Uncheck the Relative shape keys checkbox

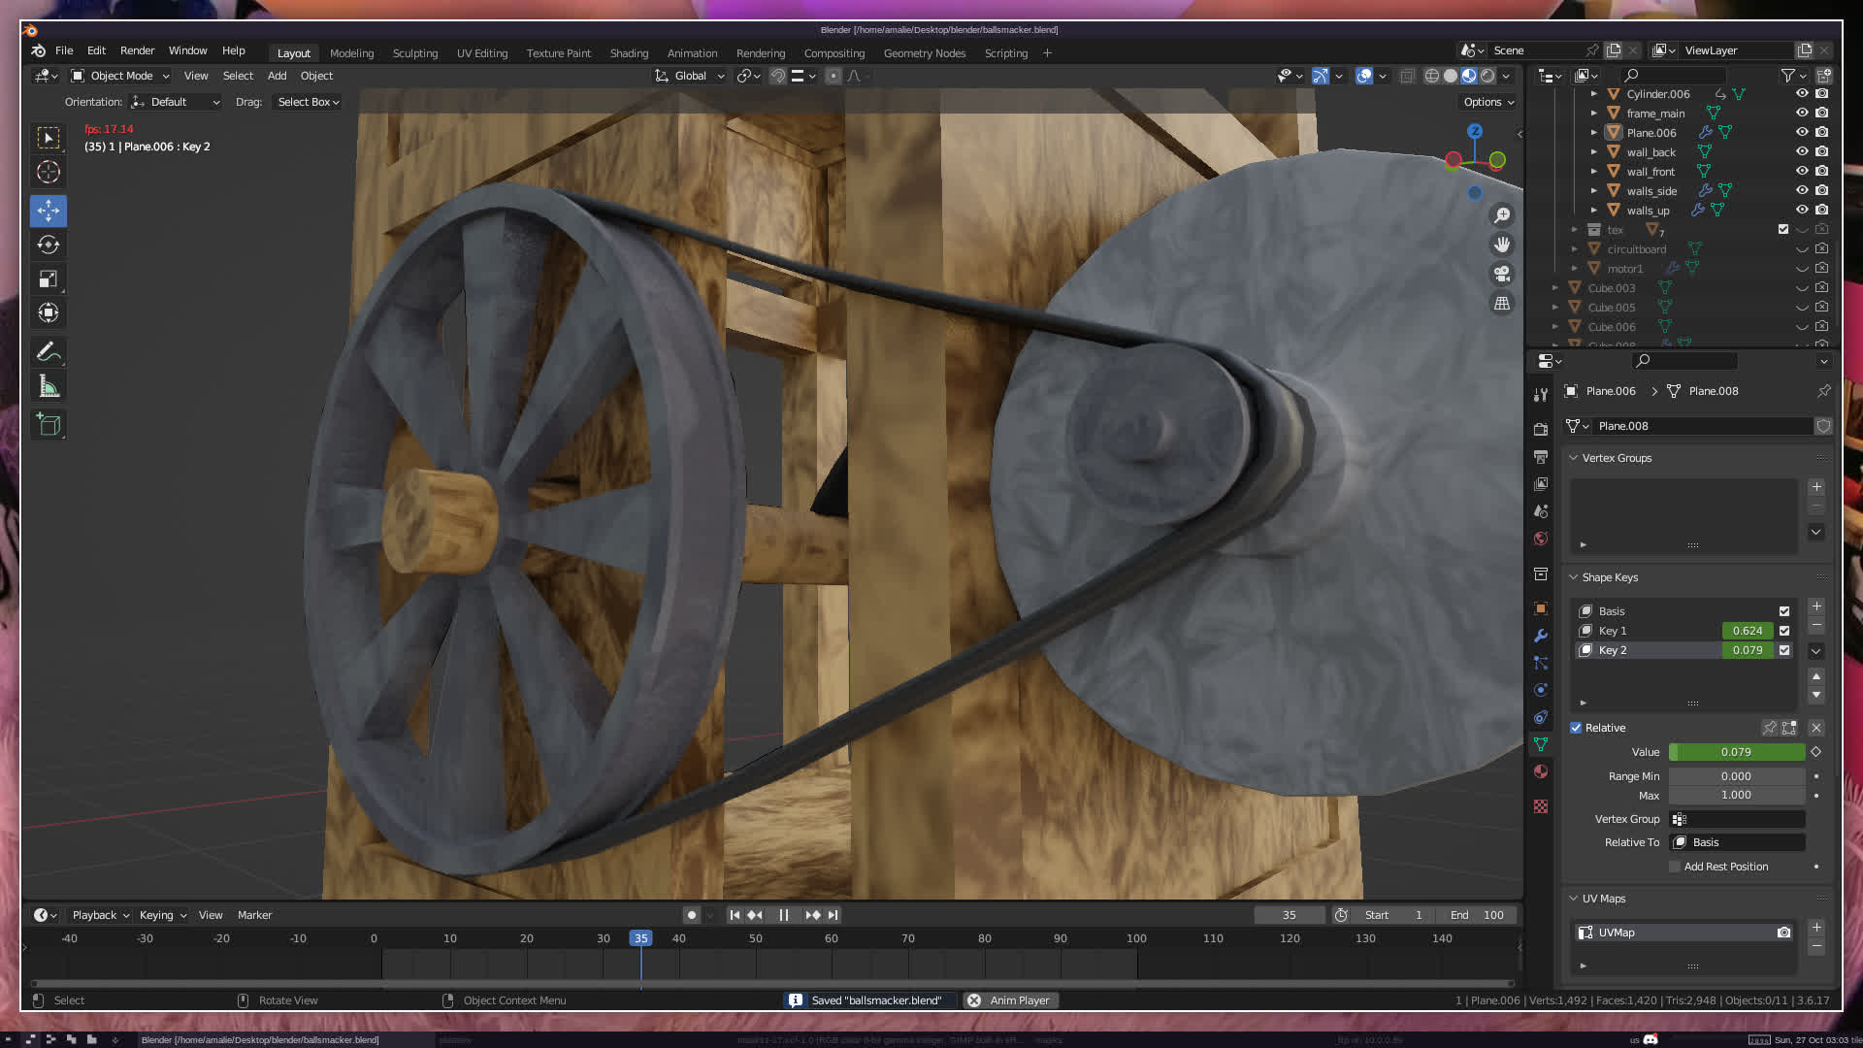coord(1576,728)
